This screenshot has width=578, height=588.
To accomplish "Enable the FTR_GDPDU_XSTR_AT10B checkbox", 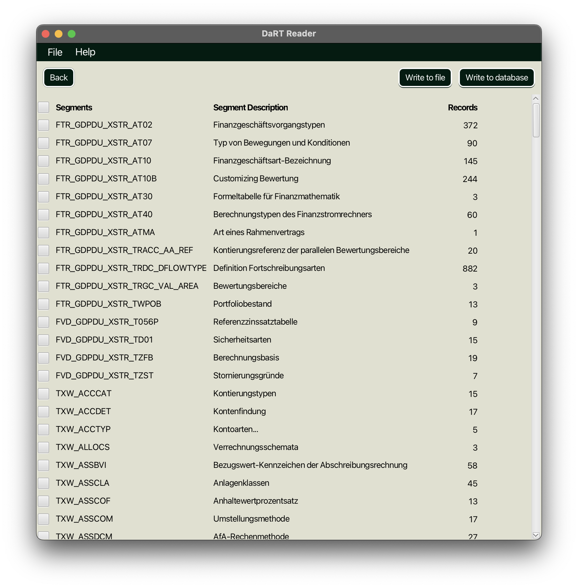I will 43,178.
